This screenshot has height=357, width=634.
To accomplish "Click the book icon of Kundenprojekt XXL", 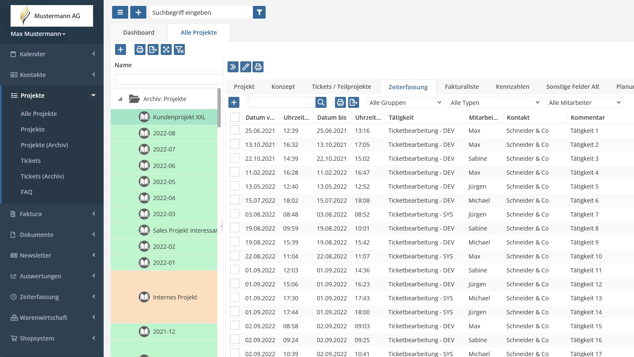I will click(x=144, y=117).
